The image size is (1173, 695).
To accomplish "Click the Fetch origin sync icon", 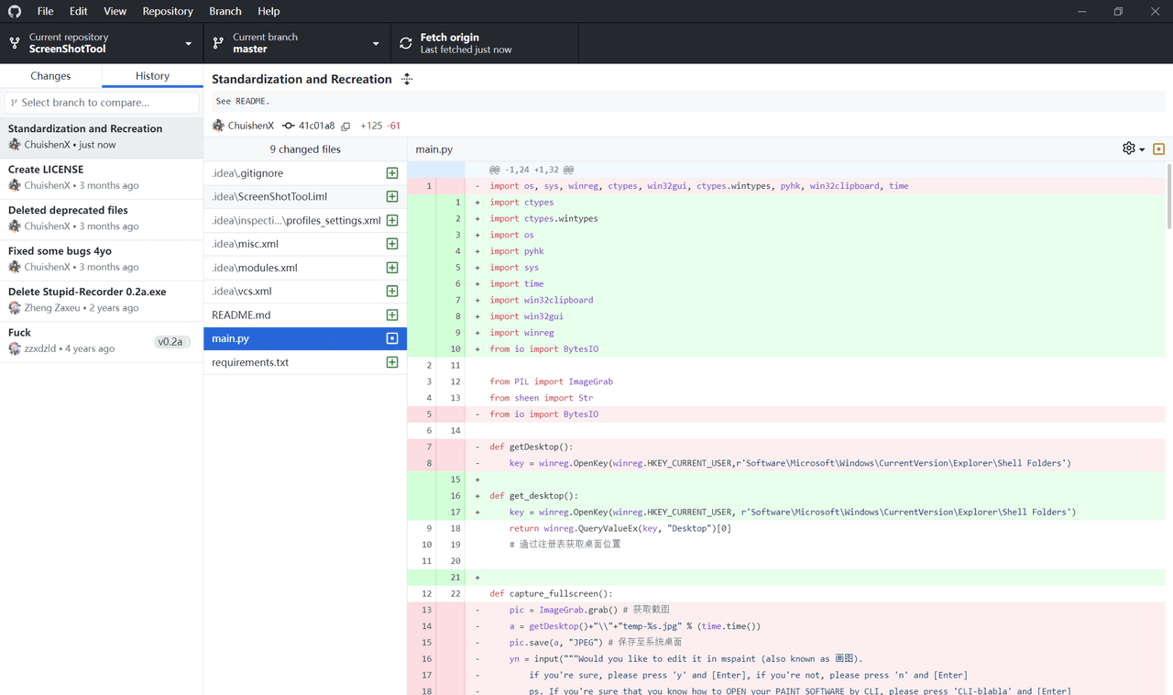I will coord(406,43).
